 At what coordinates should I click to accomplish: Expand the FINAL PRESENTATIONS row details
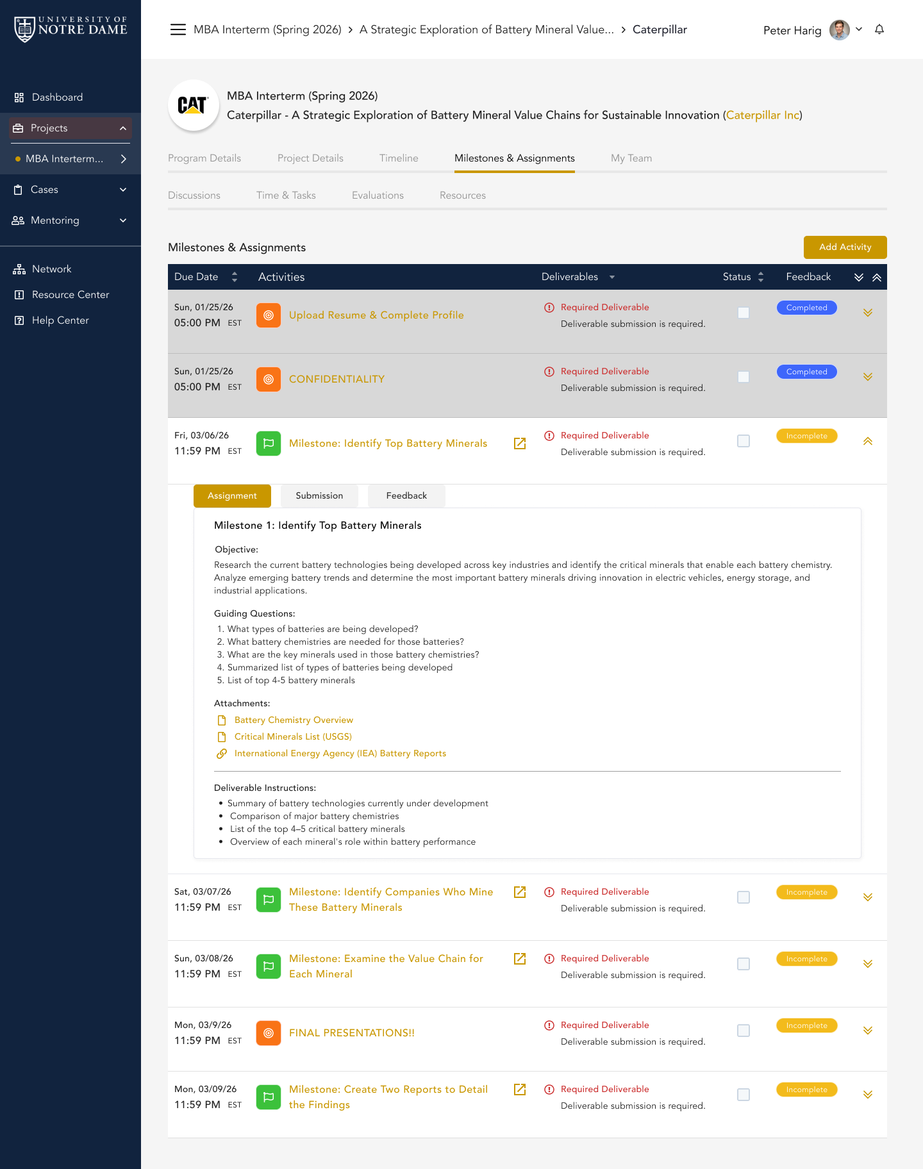pos(868,1031)
